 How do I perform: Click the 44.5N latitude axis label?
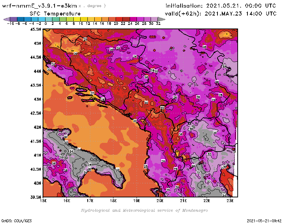[35, 57]
